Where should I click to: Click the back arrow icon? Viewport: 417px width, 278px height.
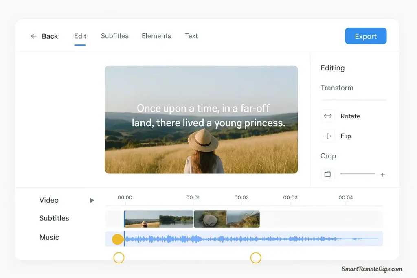(34, 36)
